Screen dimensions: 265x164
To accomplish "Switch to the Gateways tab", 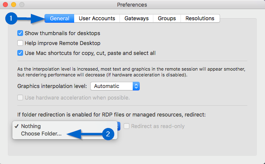I will click(136, 18).
